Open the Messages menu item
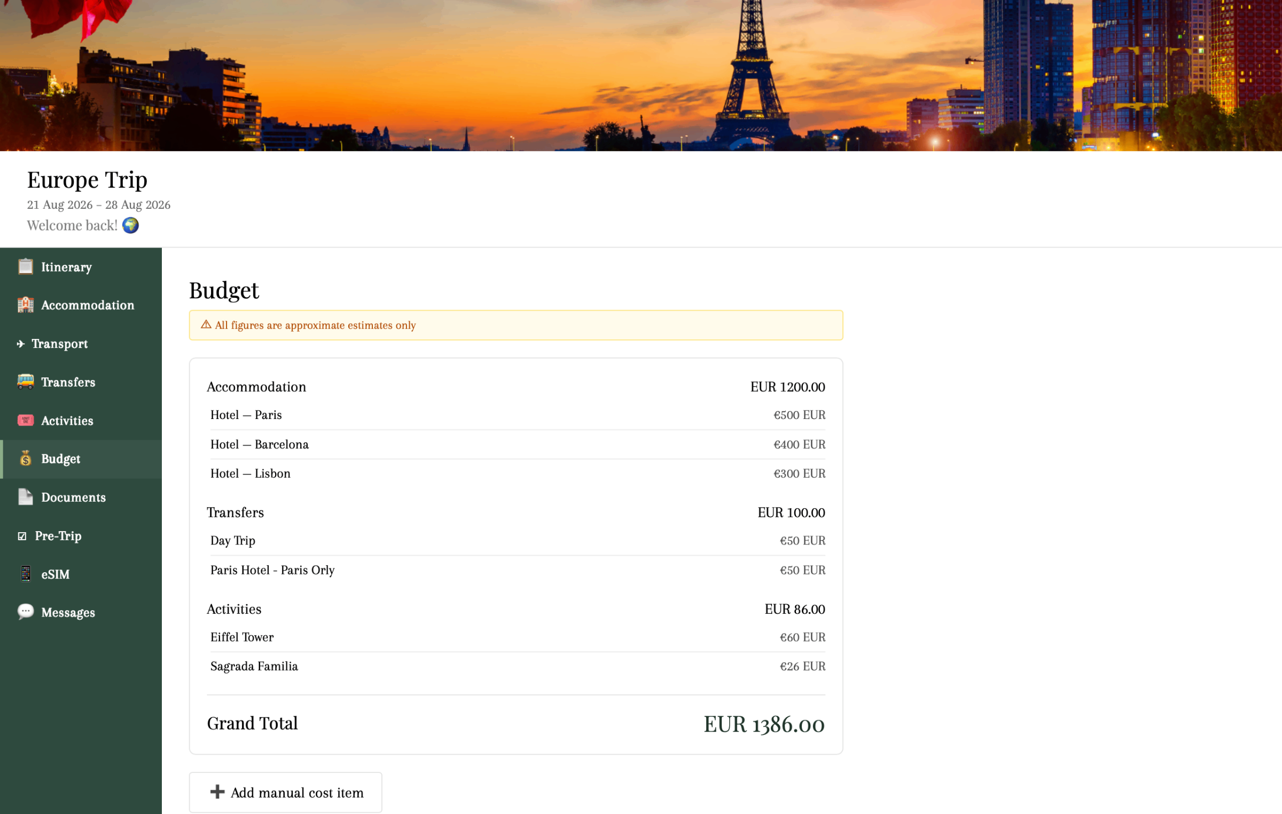 pyautogui.click(x=81, y=613)
